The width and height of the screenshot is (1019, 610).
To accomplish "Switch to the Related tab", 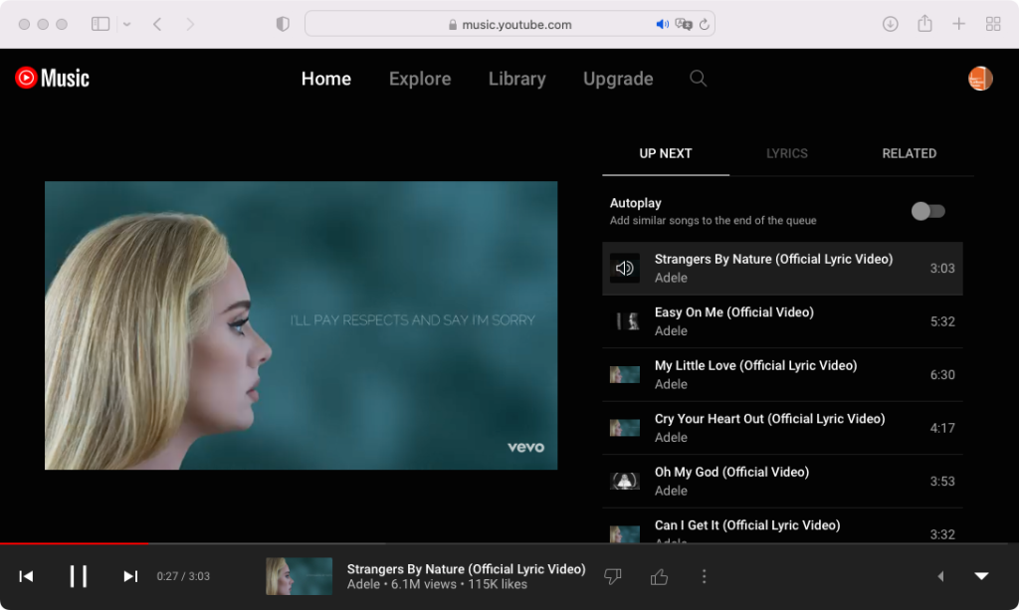I will tap(909, 153).
